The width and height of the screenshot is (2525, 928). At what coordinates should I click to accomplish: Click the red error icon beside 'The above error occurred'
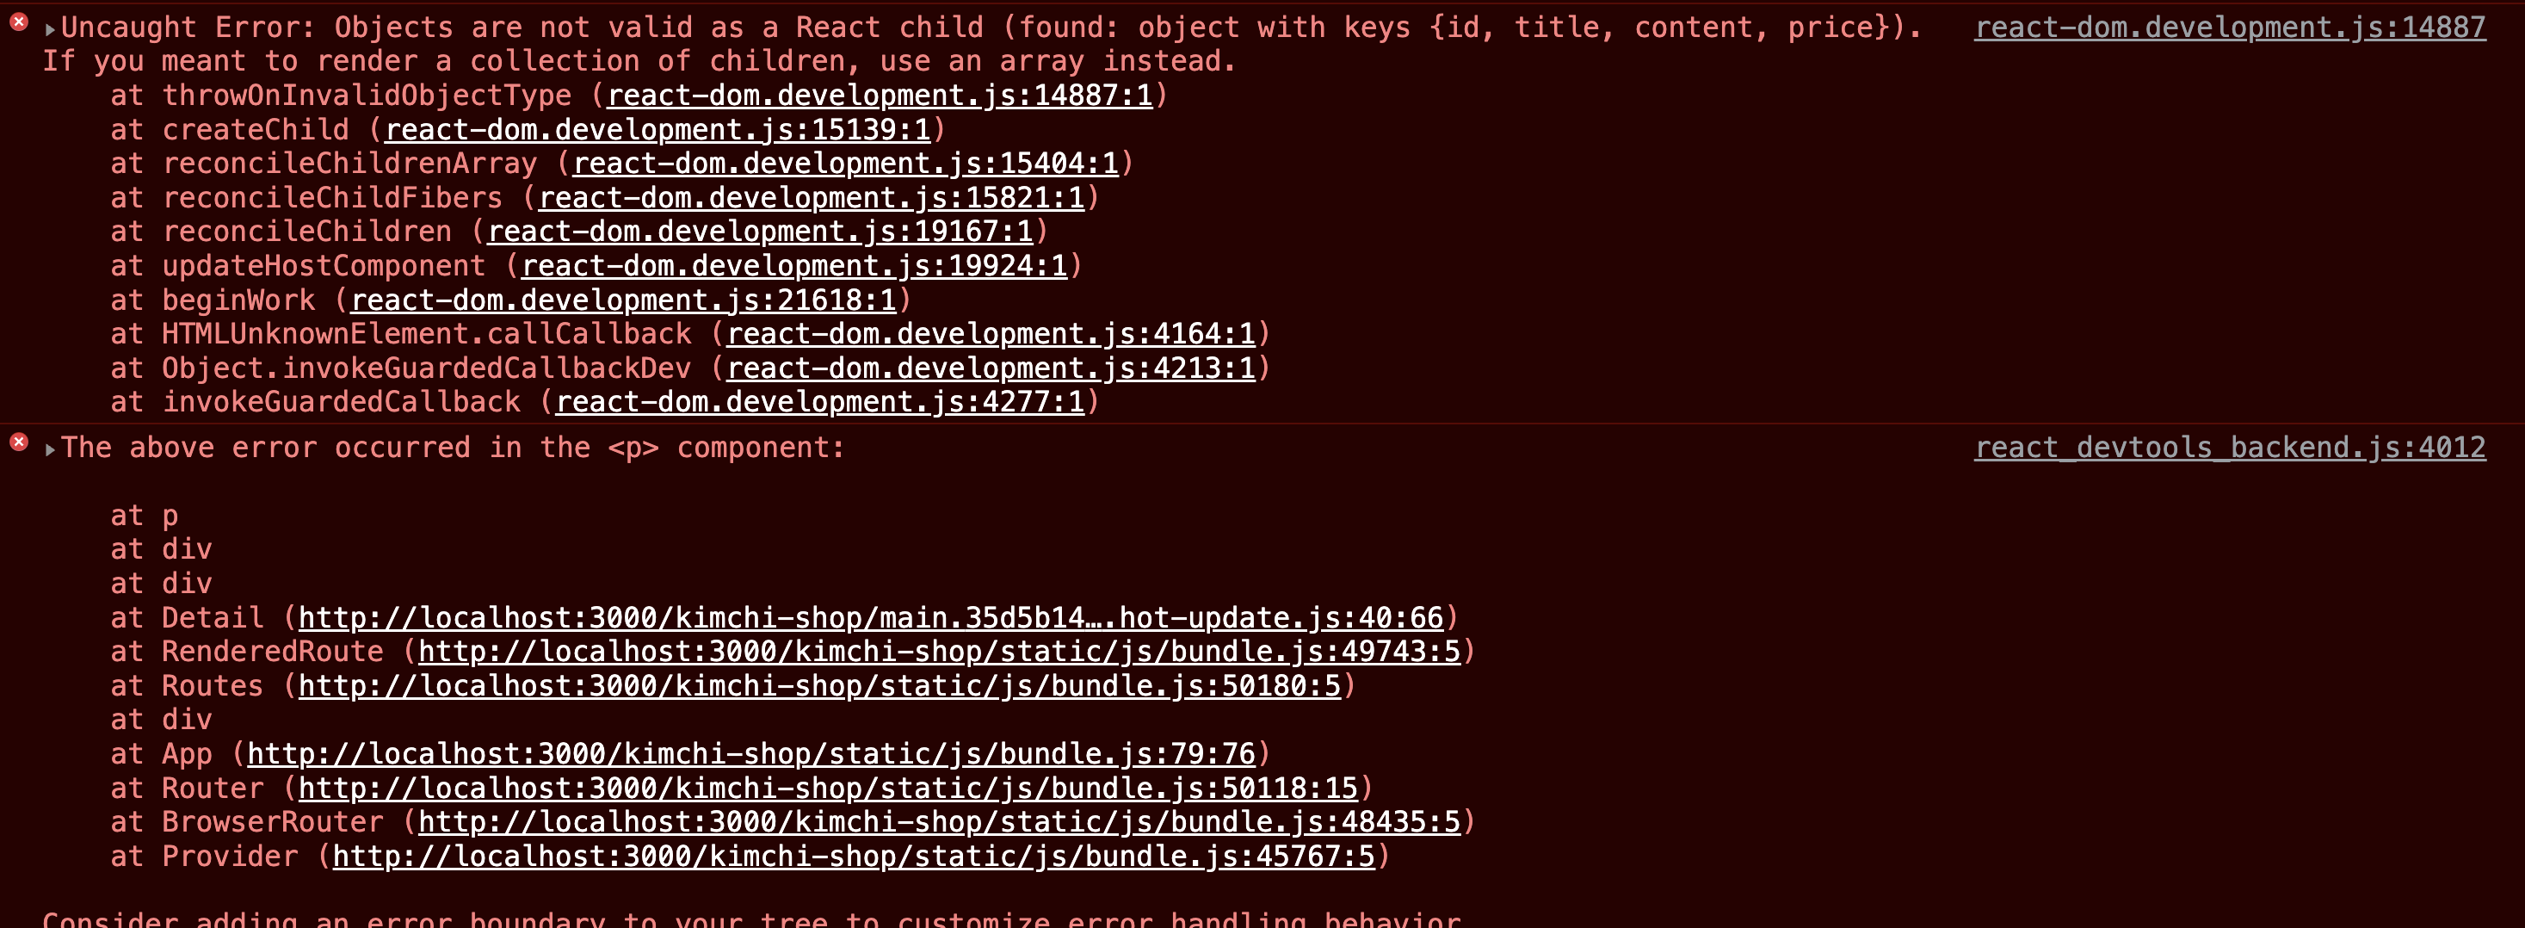point(19,442)
